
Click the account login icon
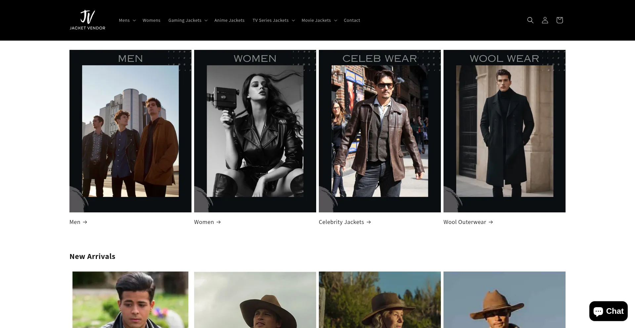click(545, 20)
